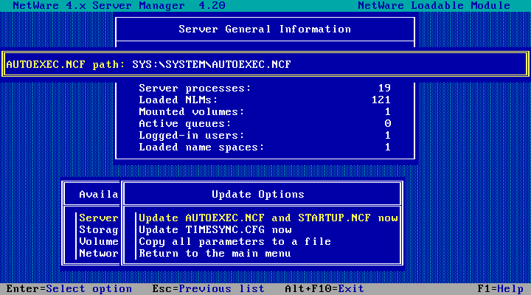Image resolution: width=531 pixels, height=295 pixels.
Task: Click the Mounted volumes row
Action: (x=265, y=112)
